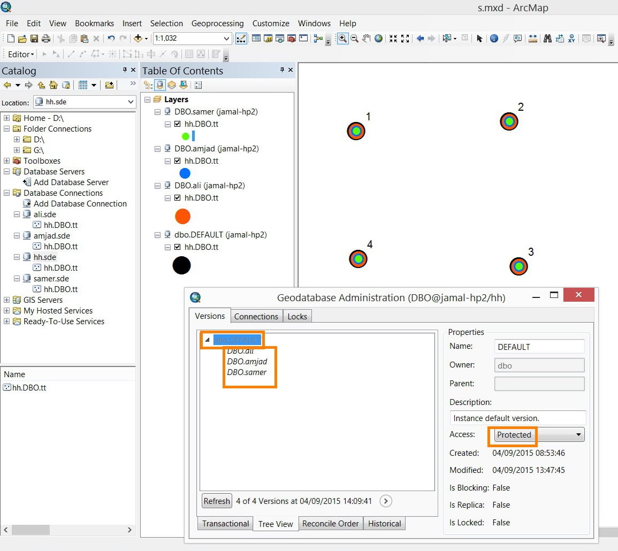Switch to the Connections tab
618x551 pixels.
coord(256,317)
